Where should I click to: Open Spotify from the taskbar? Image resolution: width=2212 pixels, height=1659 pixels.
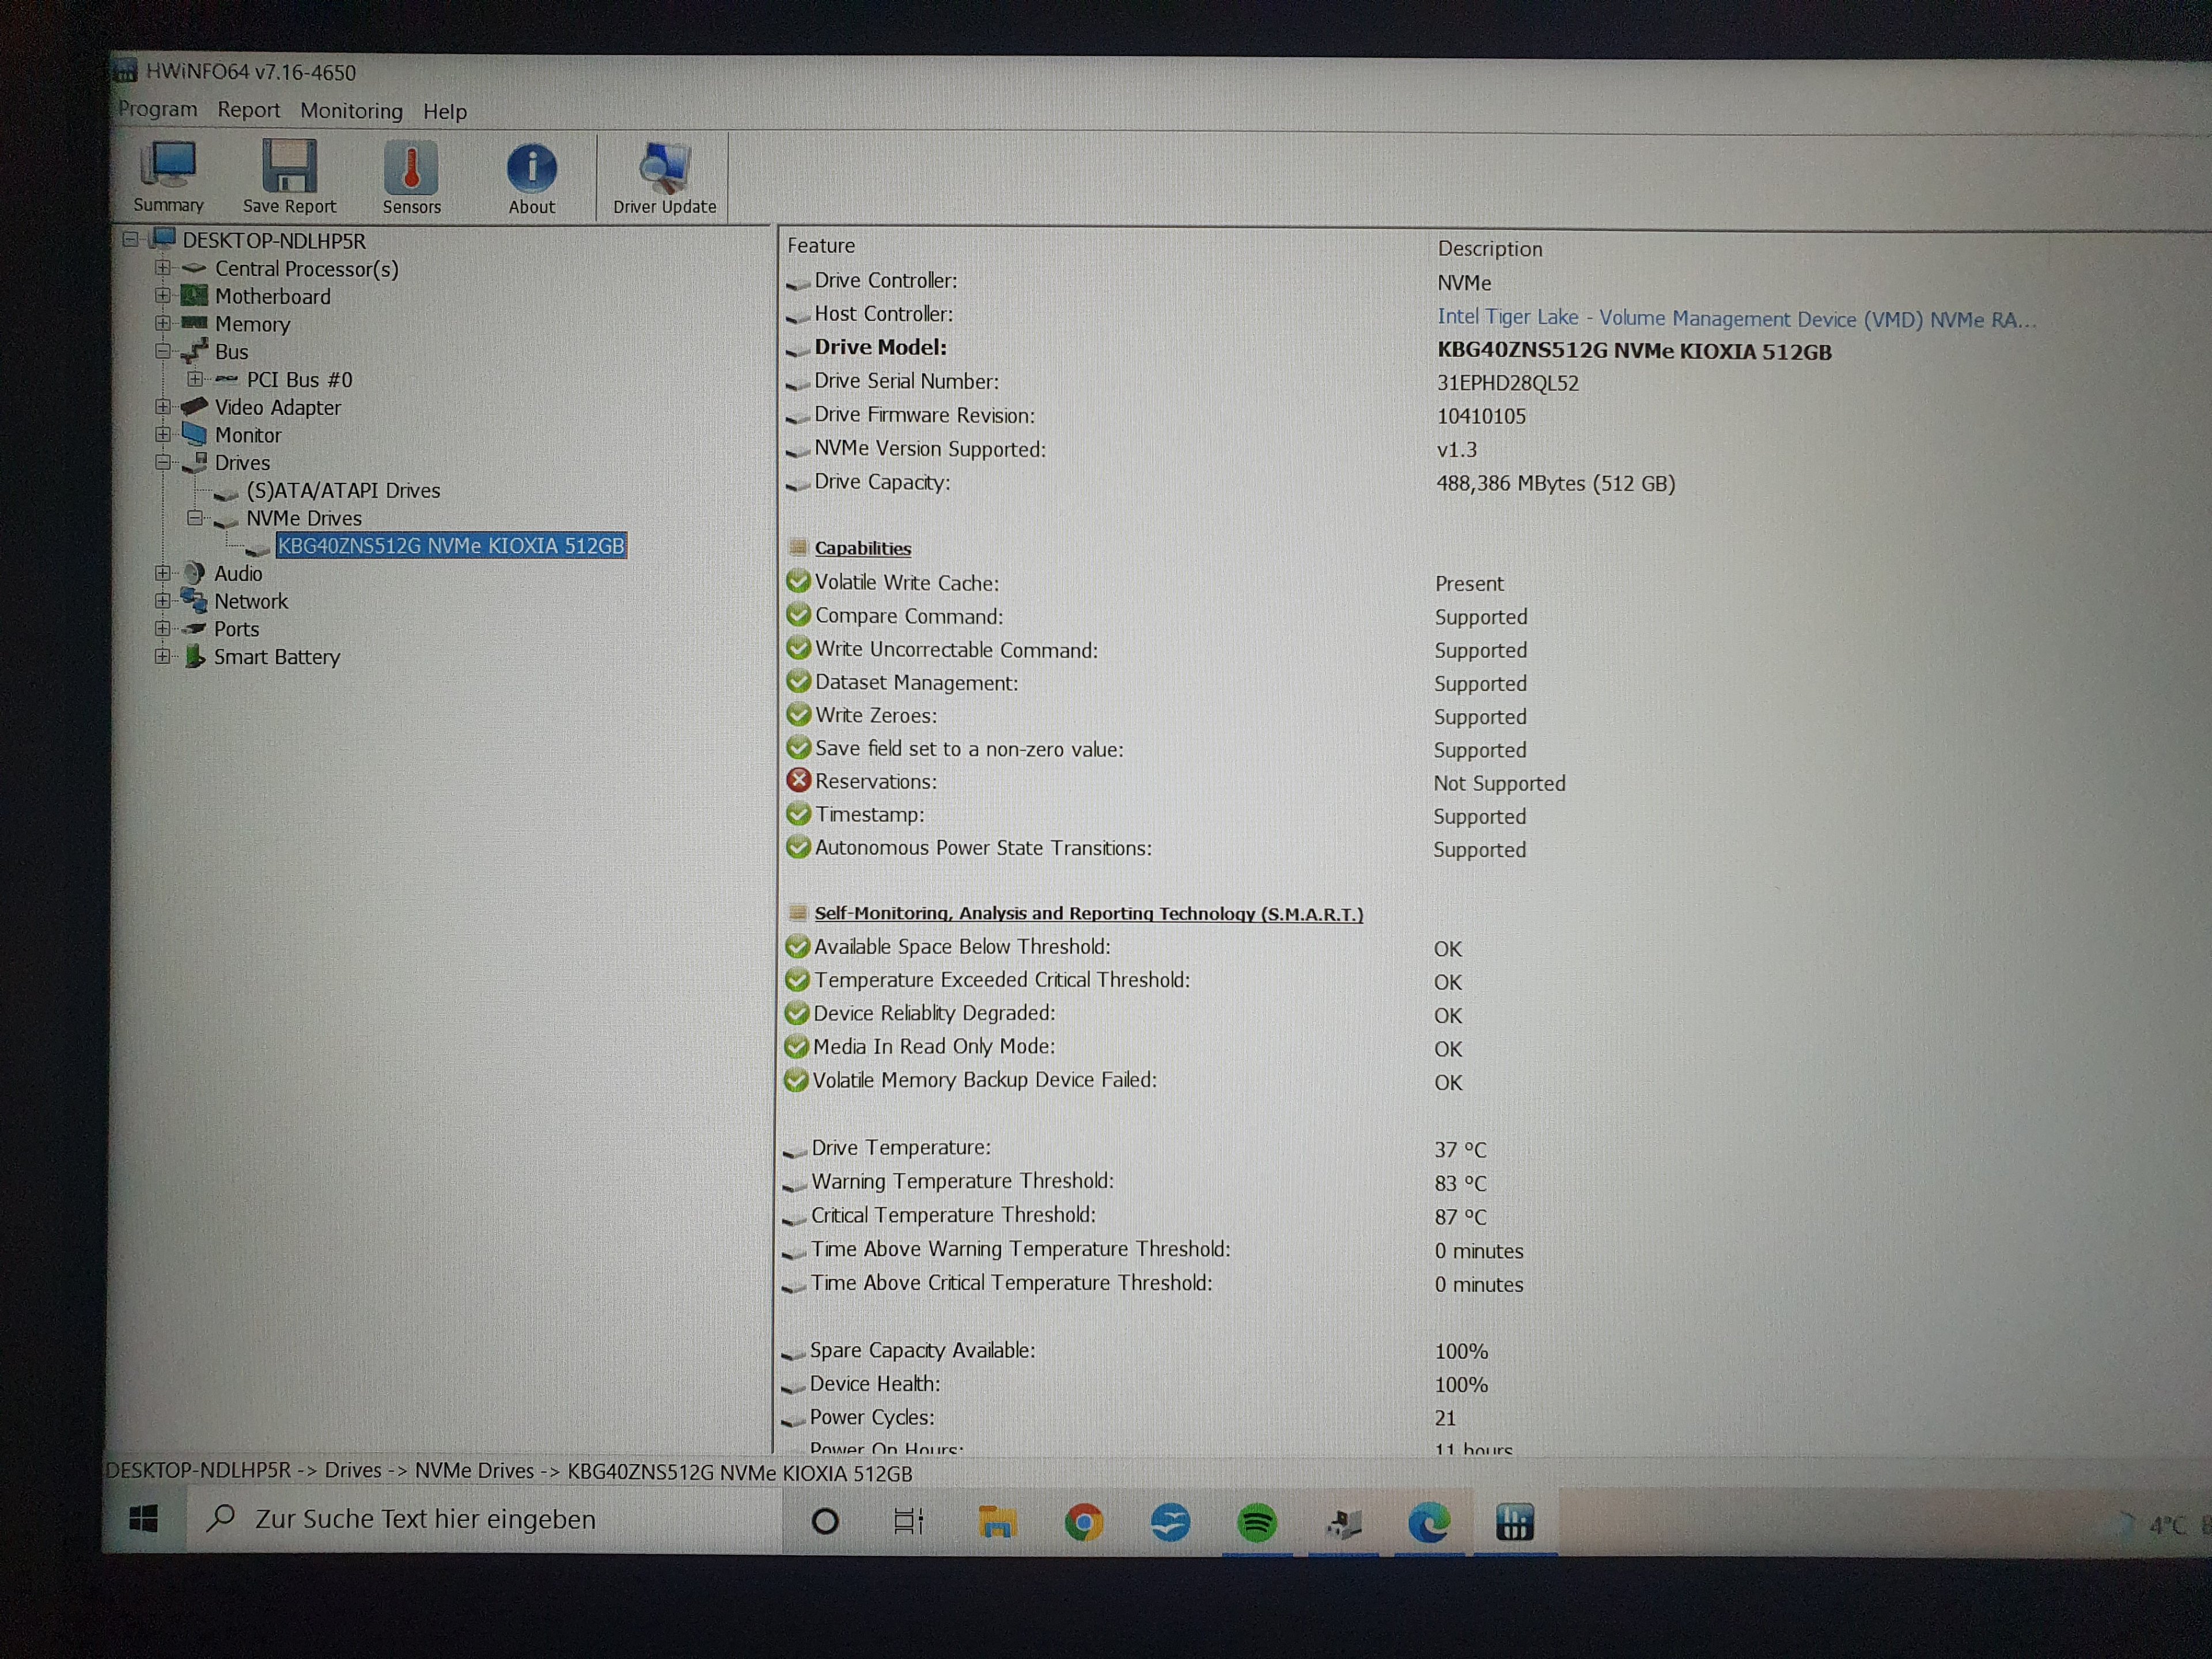point(1256,1522)
